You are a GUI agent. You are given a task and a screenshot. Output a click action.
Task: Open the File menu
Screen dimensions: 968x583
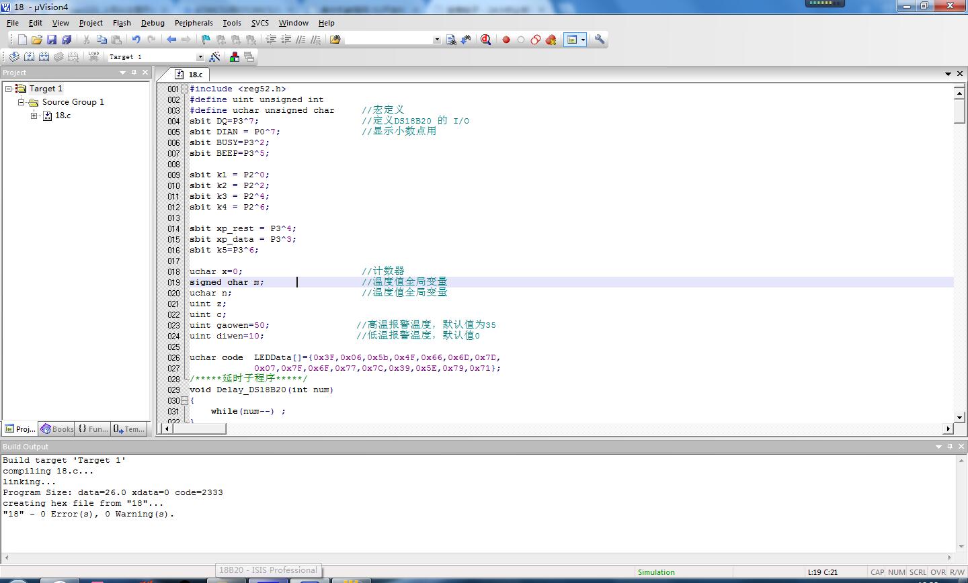13,23
